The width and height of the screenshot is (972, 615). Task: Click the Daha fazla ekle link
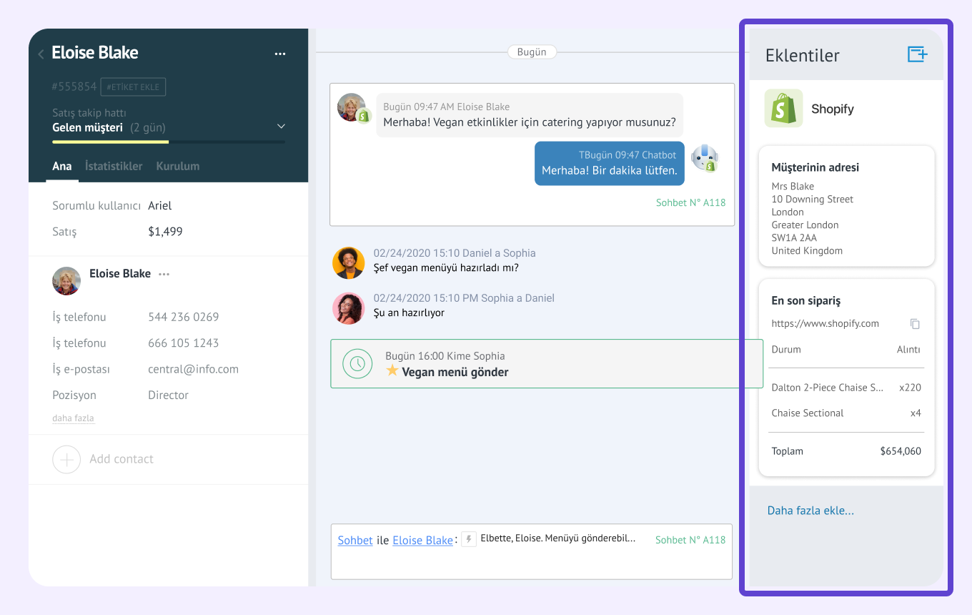pyautogui.click(x=810, y=511)
